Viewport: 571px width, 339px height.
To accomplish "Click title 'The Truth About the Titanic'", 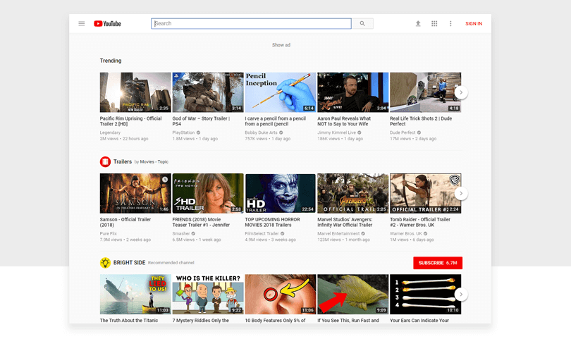I will 129,321.
